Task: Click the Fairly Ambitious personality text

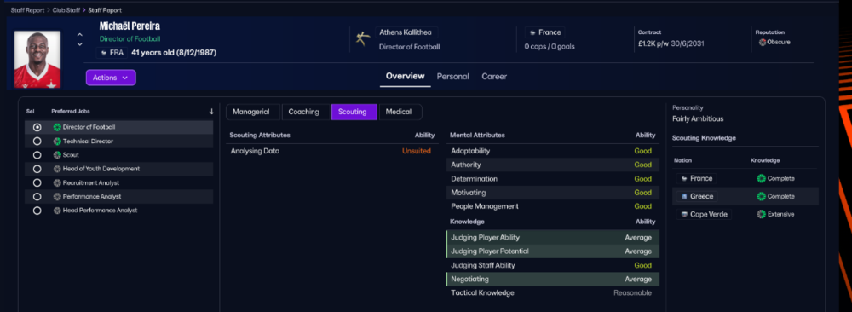Action: tap(698, 119)
